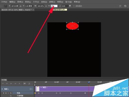Select the 不透明度 property row label

tap(20, 96)
